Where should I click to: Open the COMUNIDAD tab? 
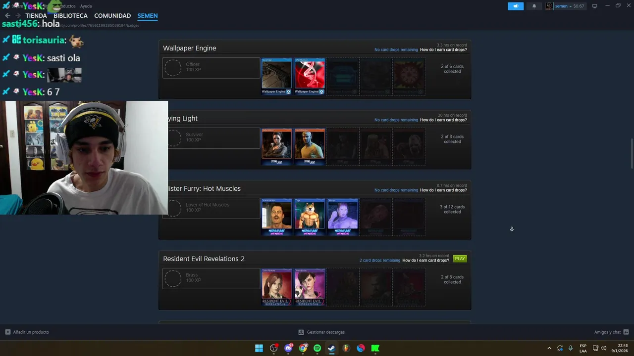click(112, 16)
